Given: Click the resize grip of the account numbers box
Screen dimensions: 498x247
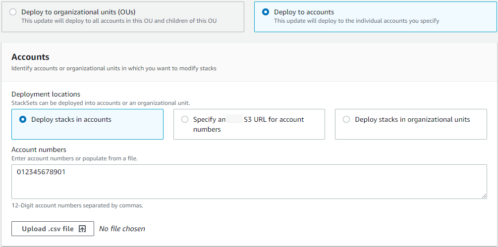Looking at the screenshot, I should (484, 196).
